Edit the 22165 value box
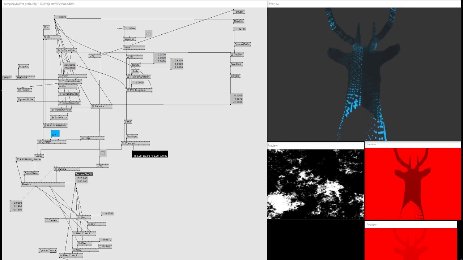 pos(240,29)
